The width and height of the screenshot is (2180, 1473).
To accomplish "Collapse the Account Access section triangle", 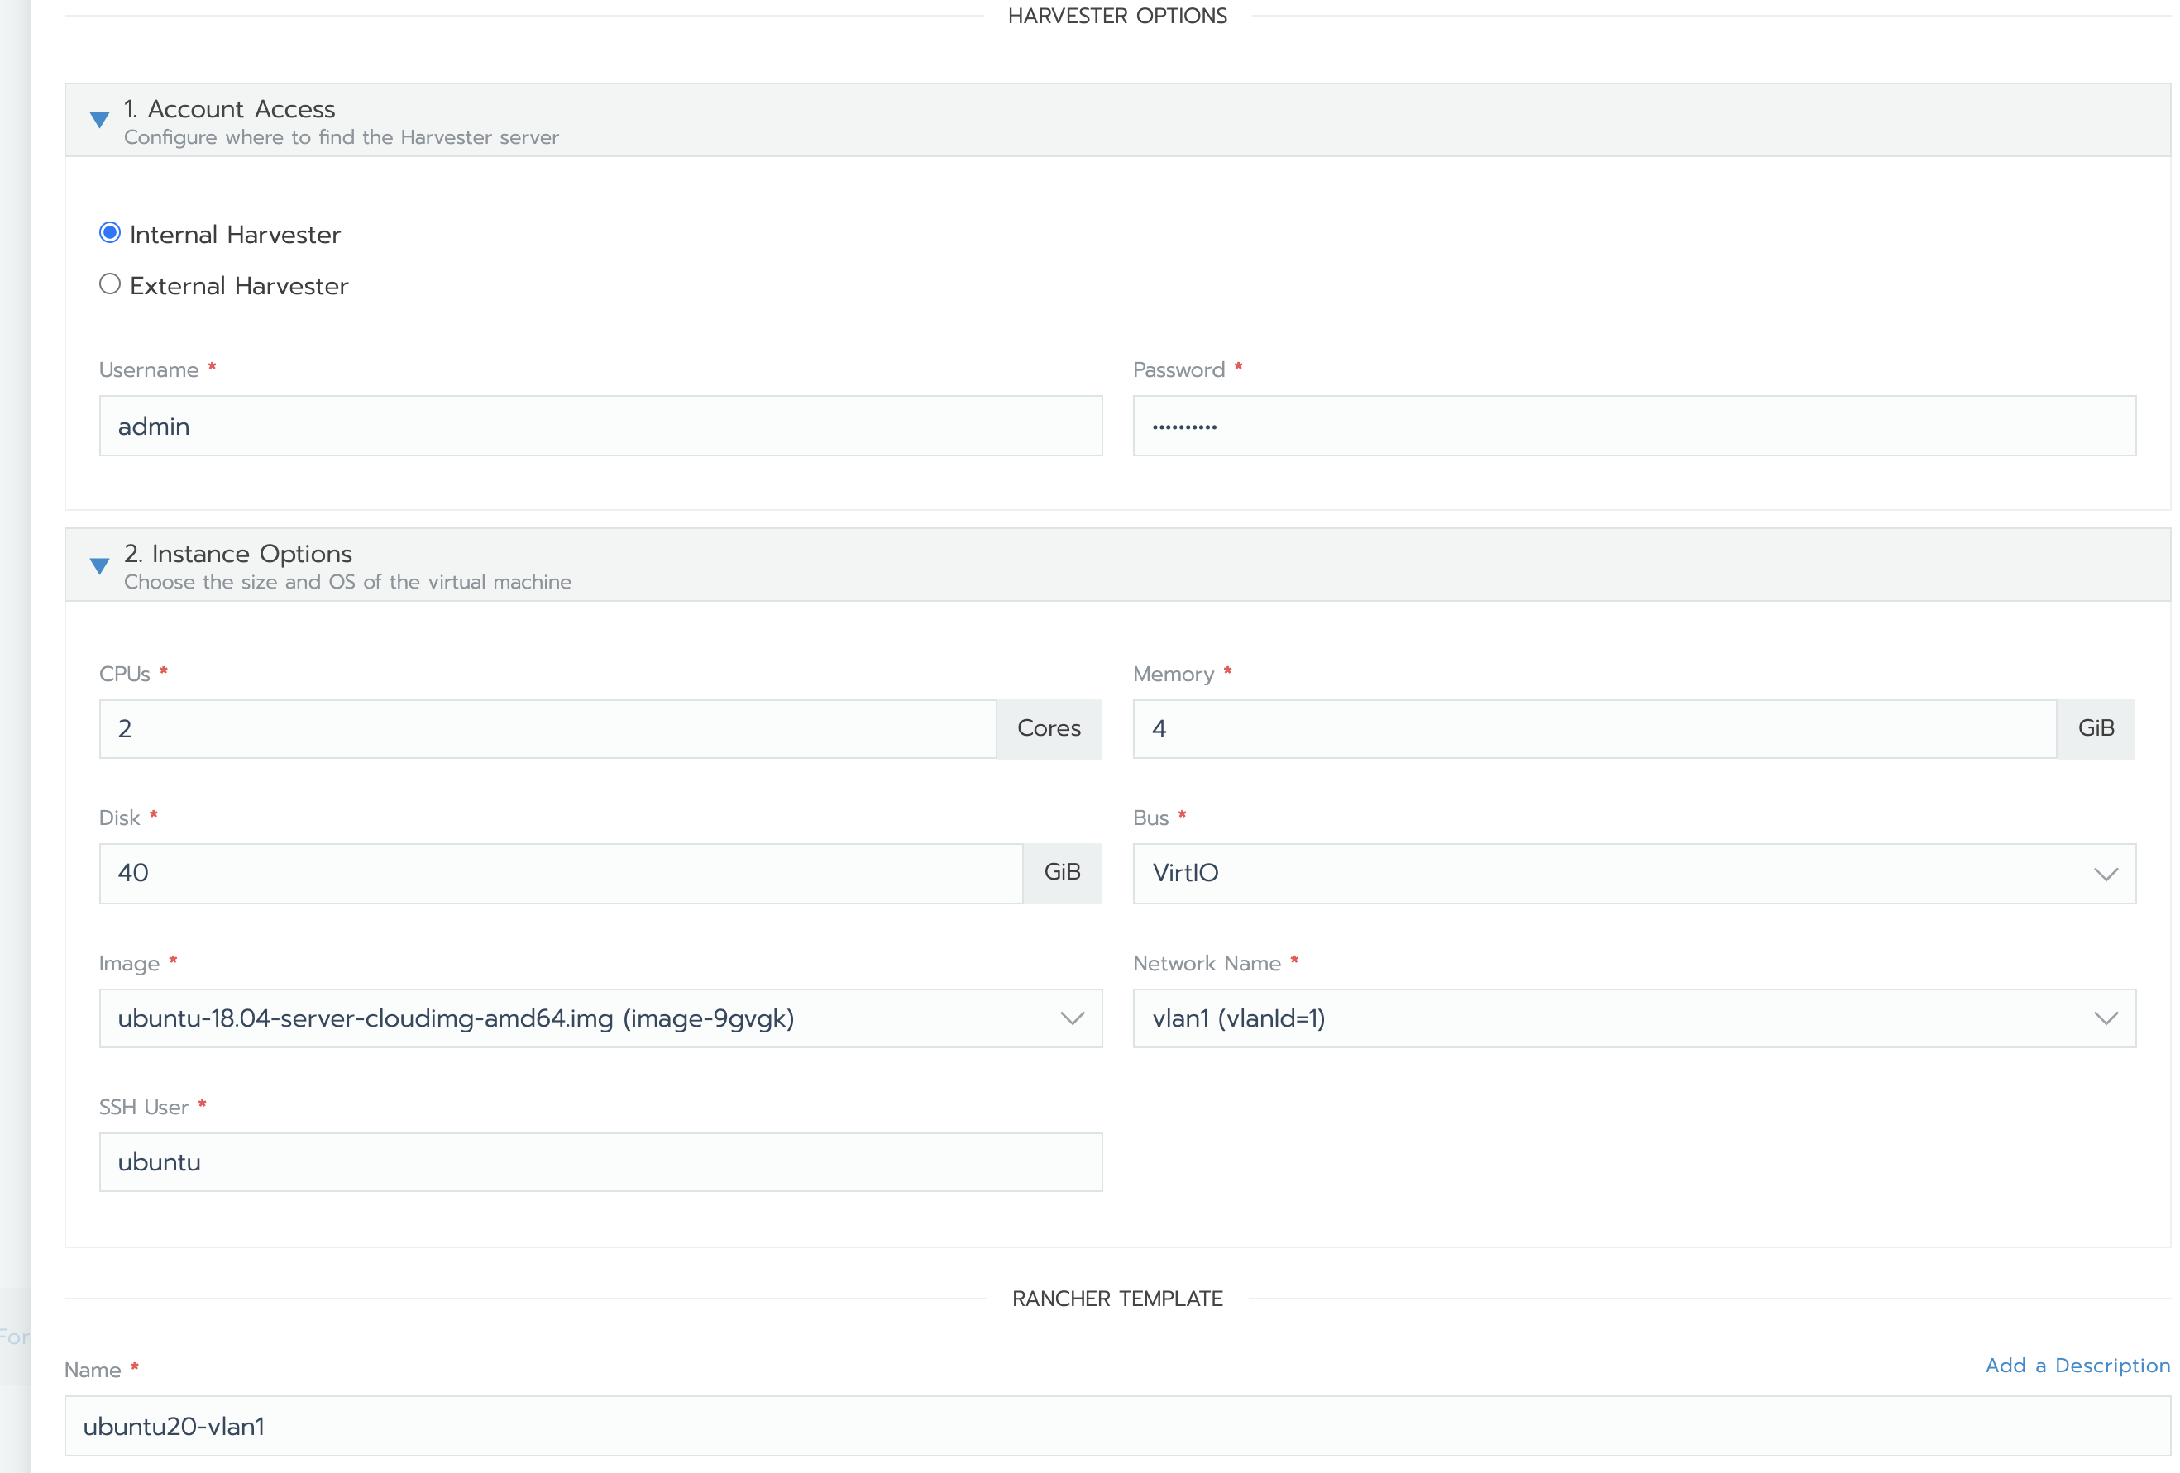I will [99, 120].
